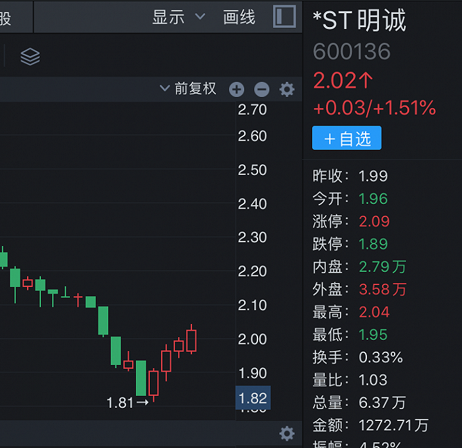Image resolution: width=462 pixels, height=448 pixels.
Task: Click the change +0.03/+1.51% text
Action: pyautogui.click(x=374, y=108)
